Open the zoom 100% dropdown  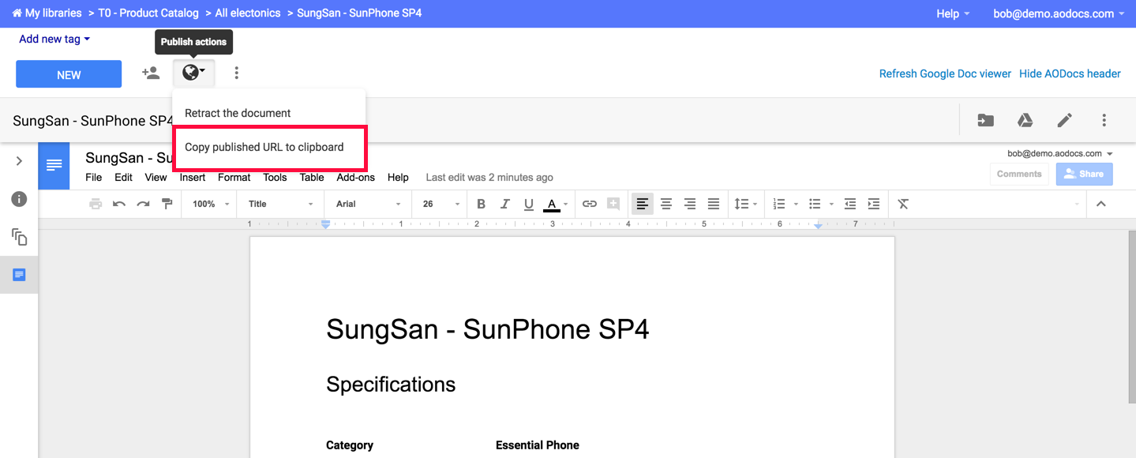210,204
